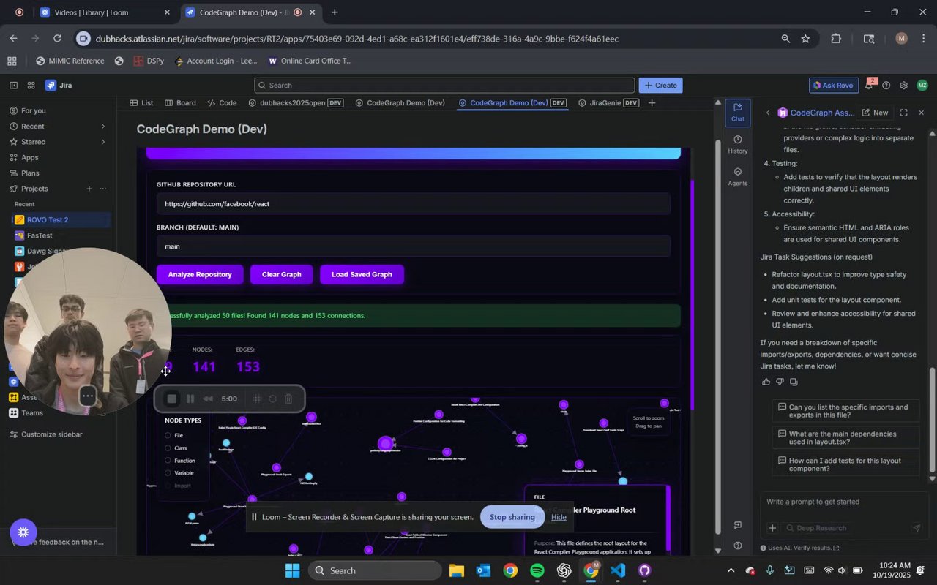The height and width of the screenshot is (585, 937).
Task: Give a thumbs up to the Rovo response
Action: (x=766, y=382)
